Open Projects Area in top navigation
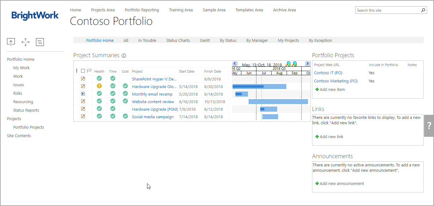 pos(103,10)
